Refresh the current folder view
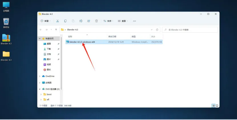 (x=157, y=30)
